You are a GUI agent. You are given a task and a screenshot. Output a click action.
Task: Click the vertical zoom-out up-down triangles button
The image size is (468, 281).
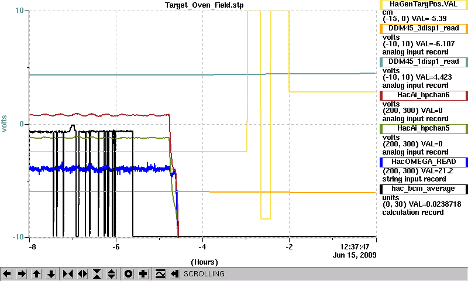[112, 273]
